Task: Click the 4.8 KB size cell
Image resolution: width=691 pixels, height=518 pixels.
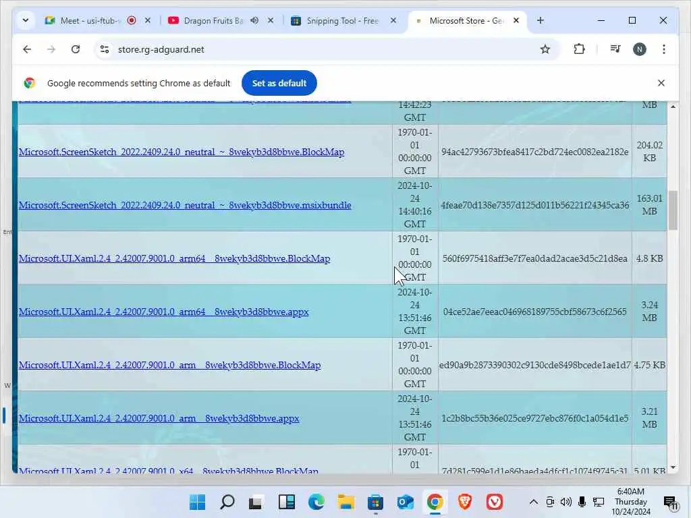Action: tap(650, 258)
